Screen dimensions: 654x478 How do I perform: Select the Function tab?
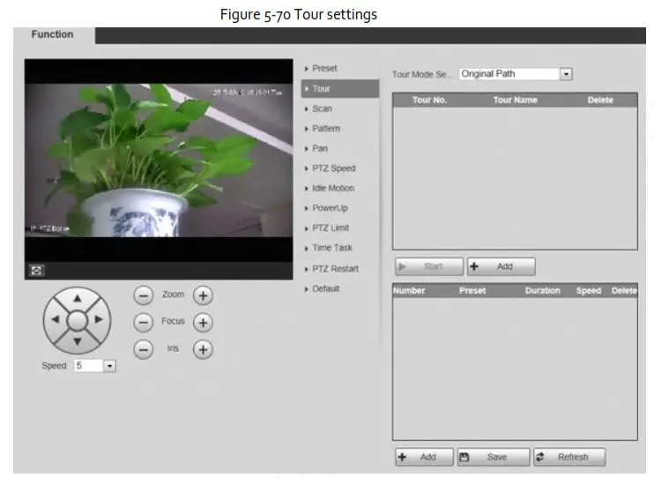point(53,34)
